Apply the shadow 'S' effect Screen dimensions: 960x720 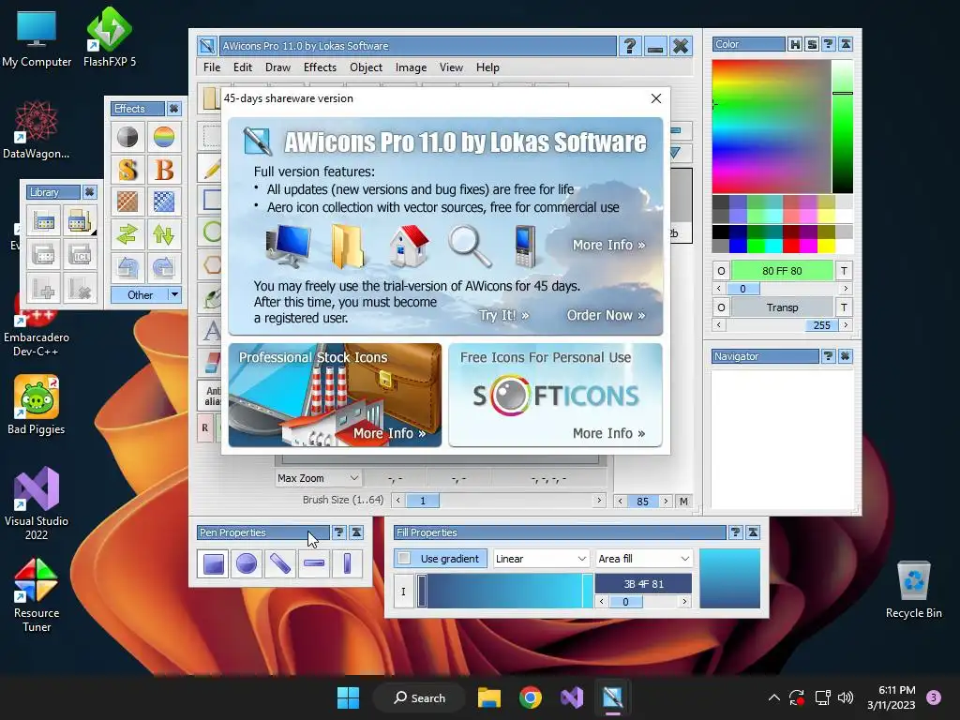127,170
